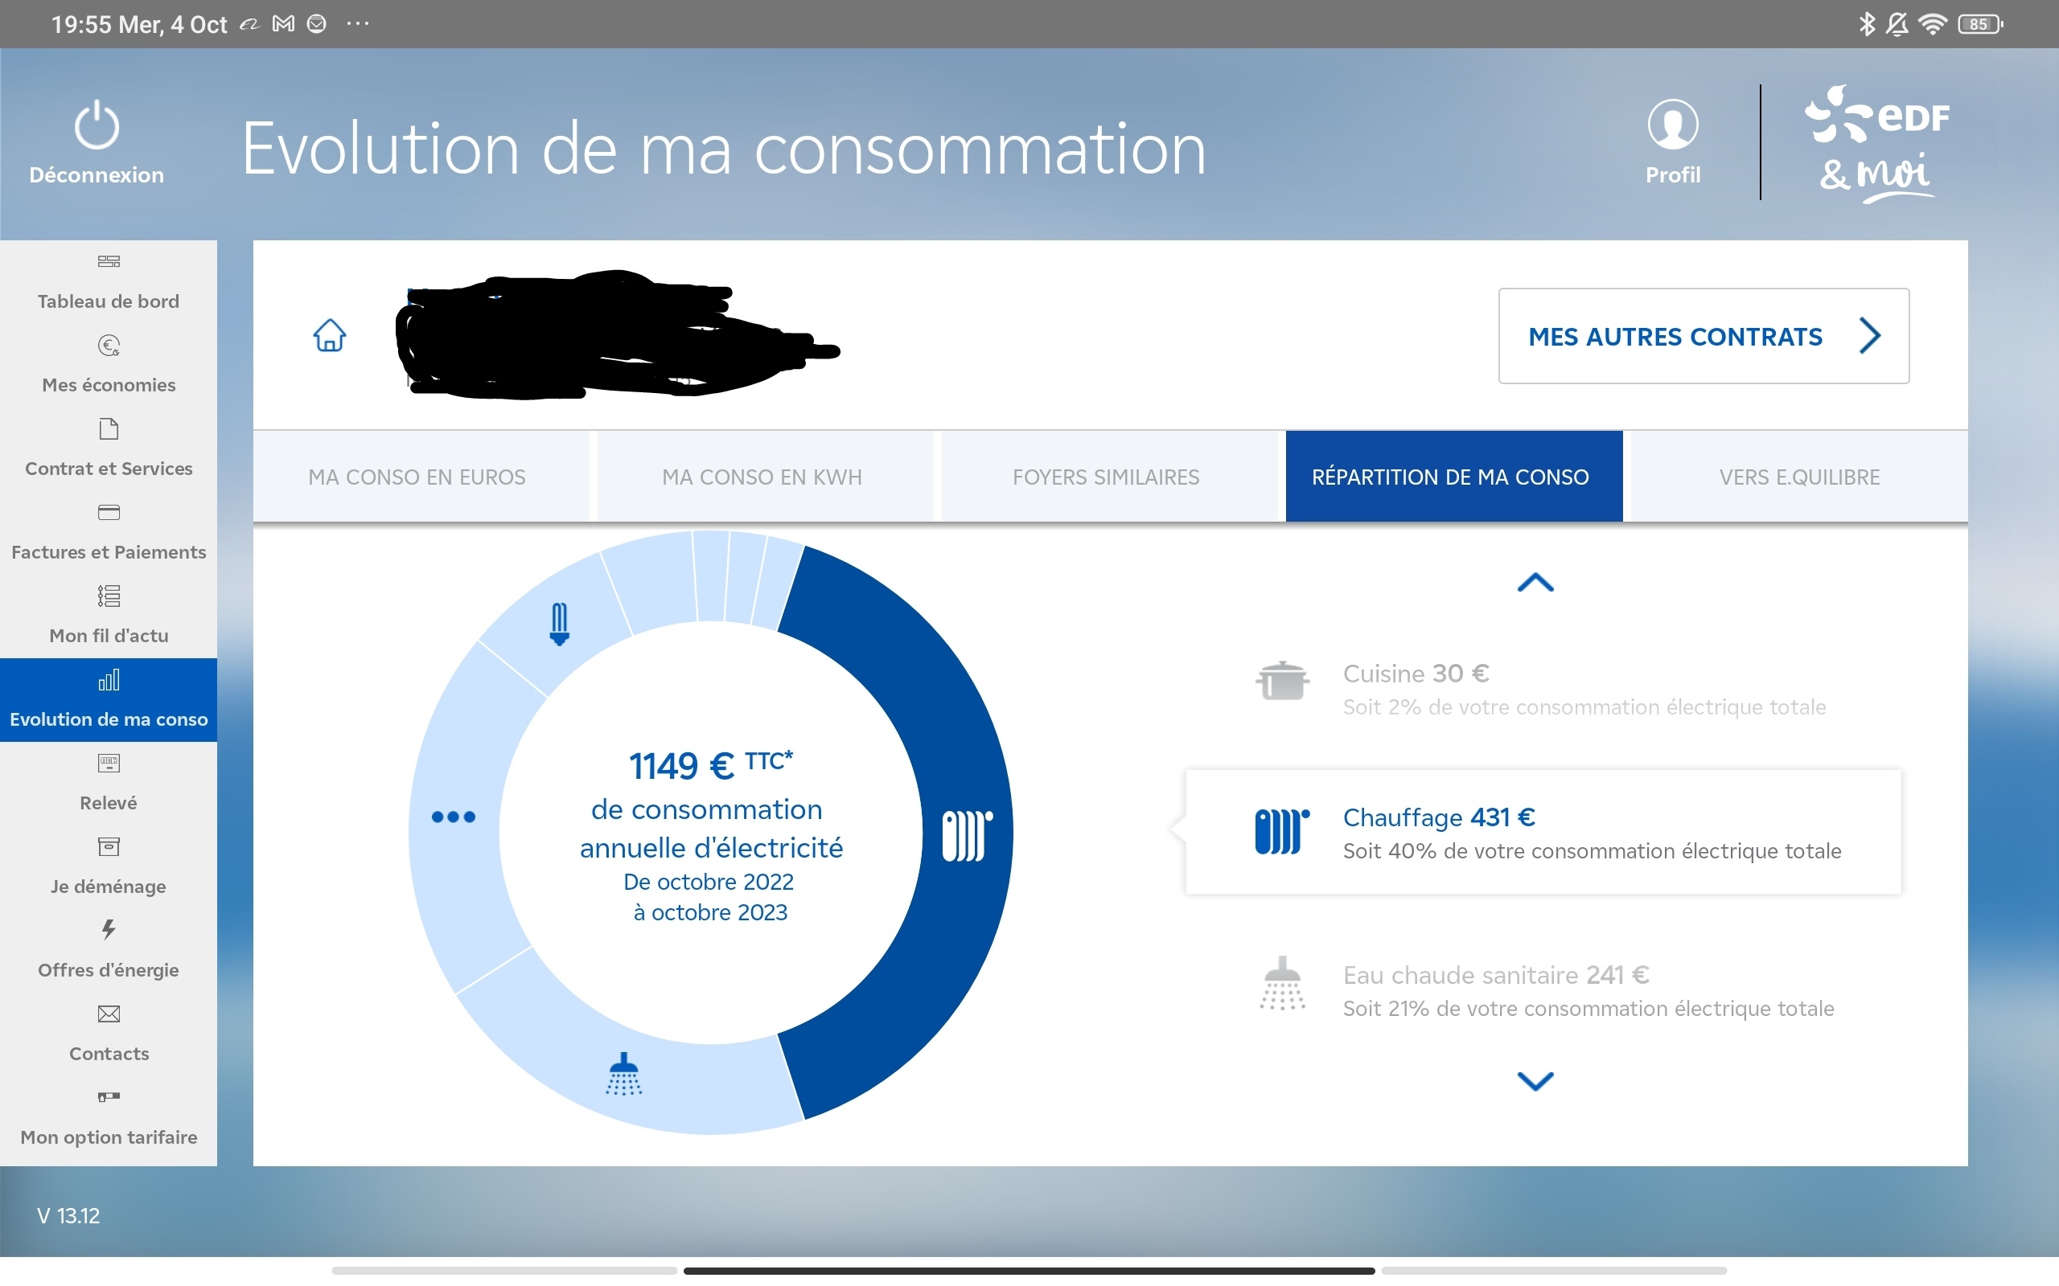This screenshot has height=1286, width=2059.
Task: Open the Je déménage section
Action: [x=108, y=866]
